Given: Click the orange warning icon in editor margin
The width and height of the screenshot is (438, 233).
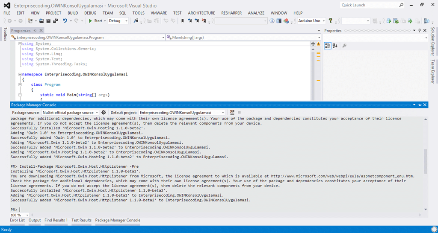Looking at the screenshot, I should click(318, 44).
